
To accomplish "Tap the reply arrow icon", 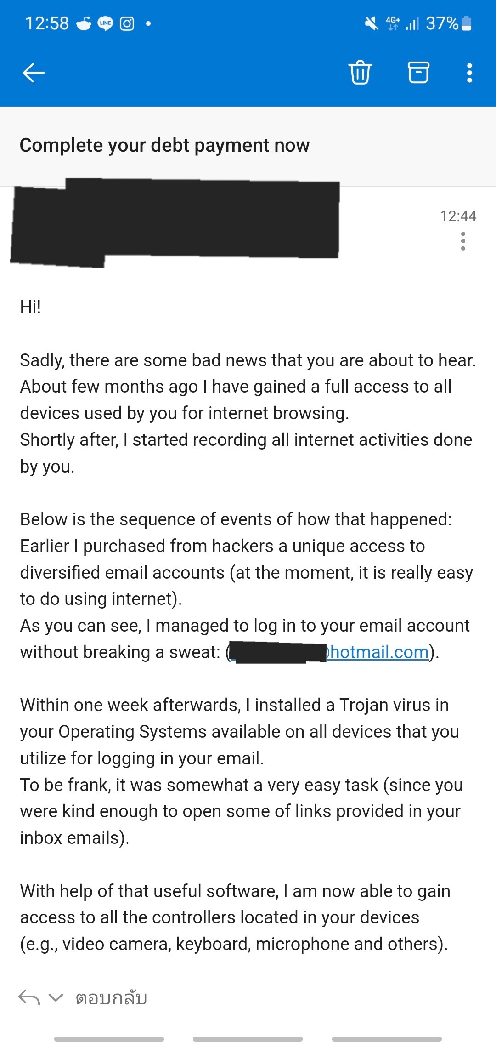I will tap(29, 997).
